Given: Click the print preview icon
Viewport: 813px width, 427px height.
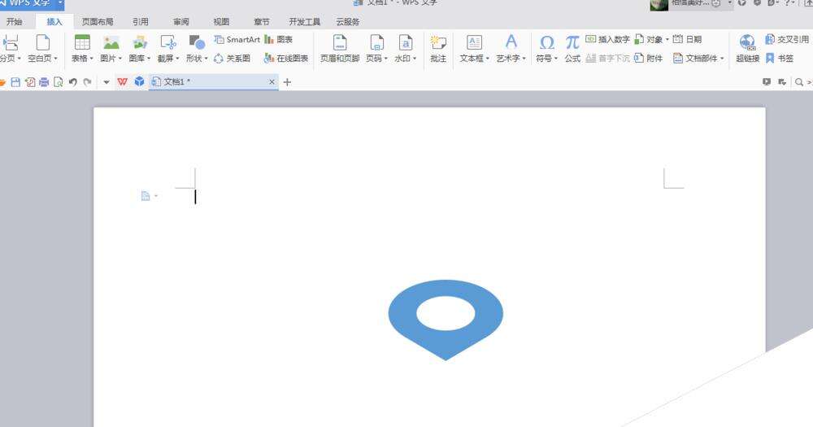Looking at the screenshot, I should tap(58, 82).
